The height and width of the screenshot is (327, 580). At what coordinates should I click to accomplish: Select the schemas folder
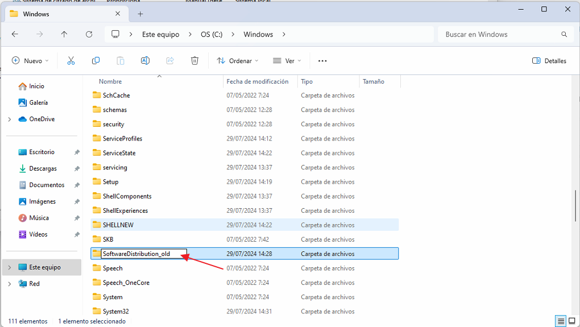click(245, 110)
